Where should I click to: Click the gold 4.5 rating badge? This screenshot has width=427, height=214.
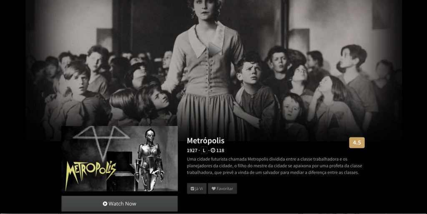[x=357, y=142]
